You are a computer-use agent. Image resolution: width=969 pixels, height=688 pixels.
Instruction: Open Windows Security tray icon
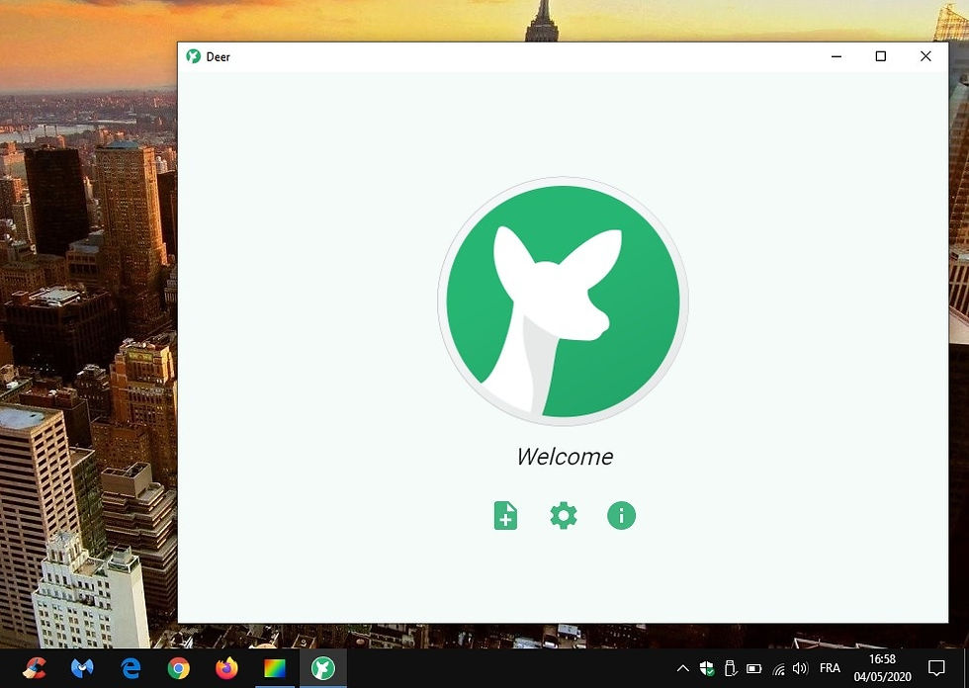(x=707, y=668)
